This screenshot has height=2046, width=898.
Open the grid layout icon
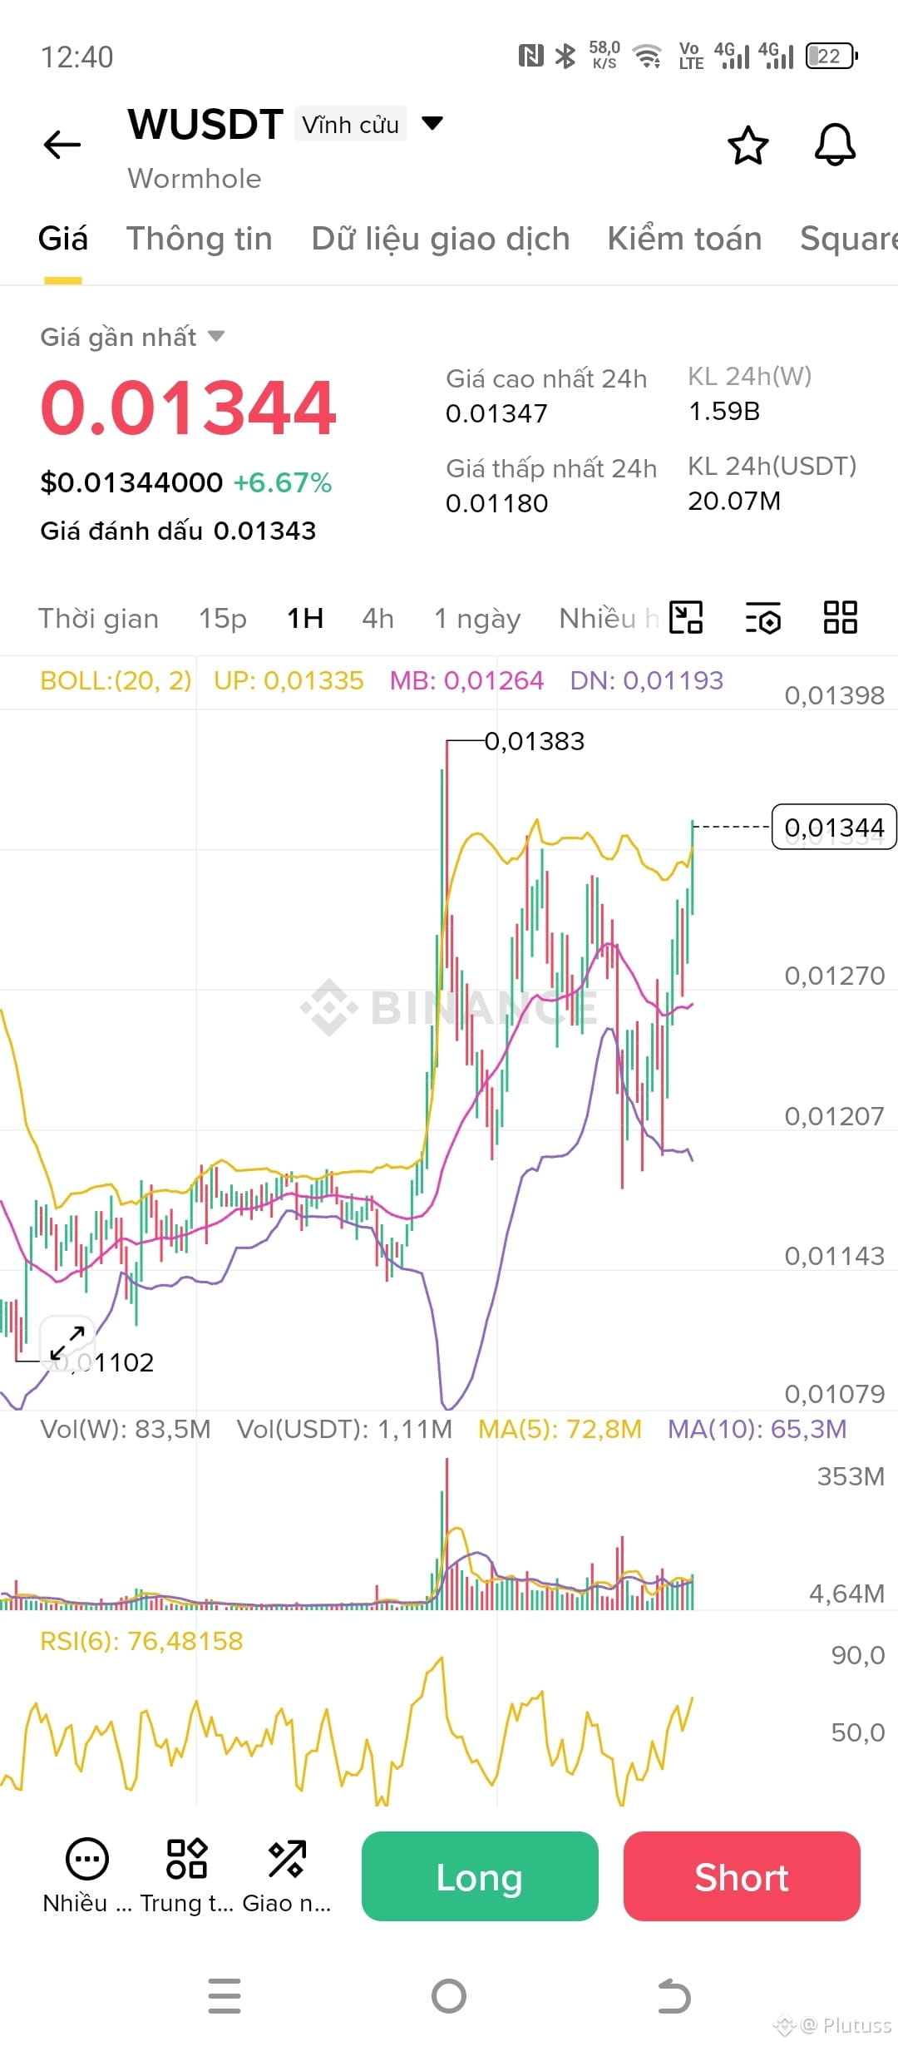(840, 617)
